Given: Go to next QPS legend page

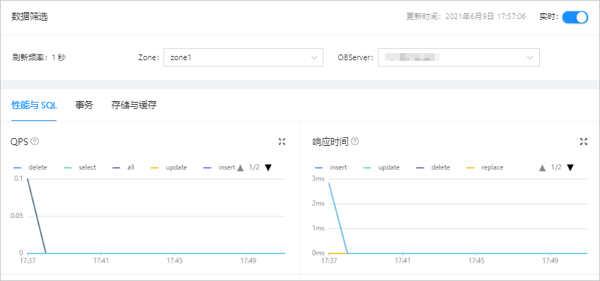Looking at the screenshot, I should [x=268, y=168].
